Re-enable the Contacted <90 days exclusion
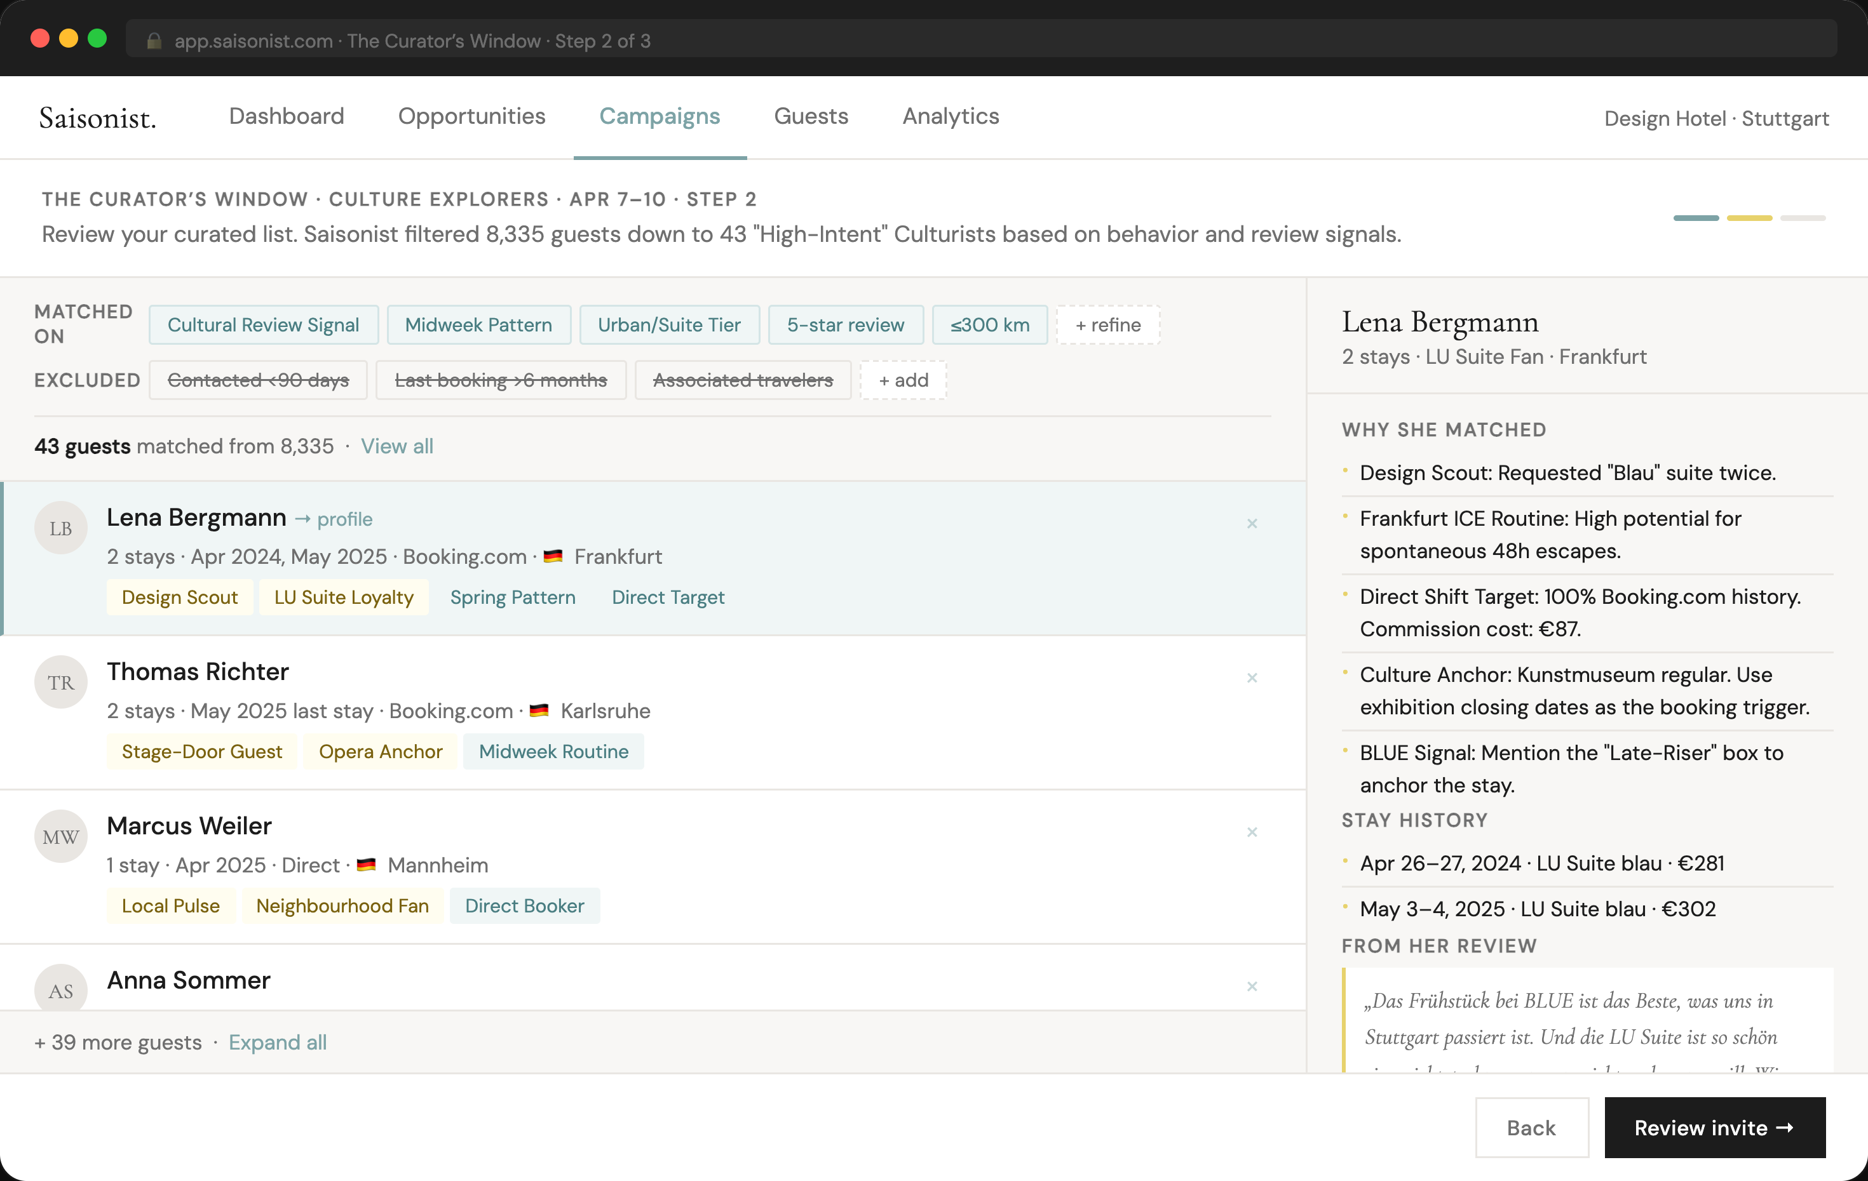Image resolution: width=1868 pixels, height=1181 pixels. (x=257, y=380)
